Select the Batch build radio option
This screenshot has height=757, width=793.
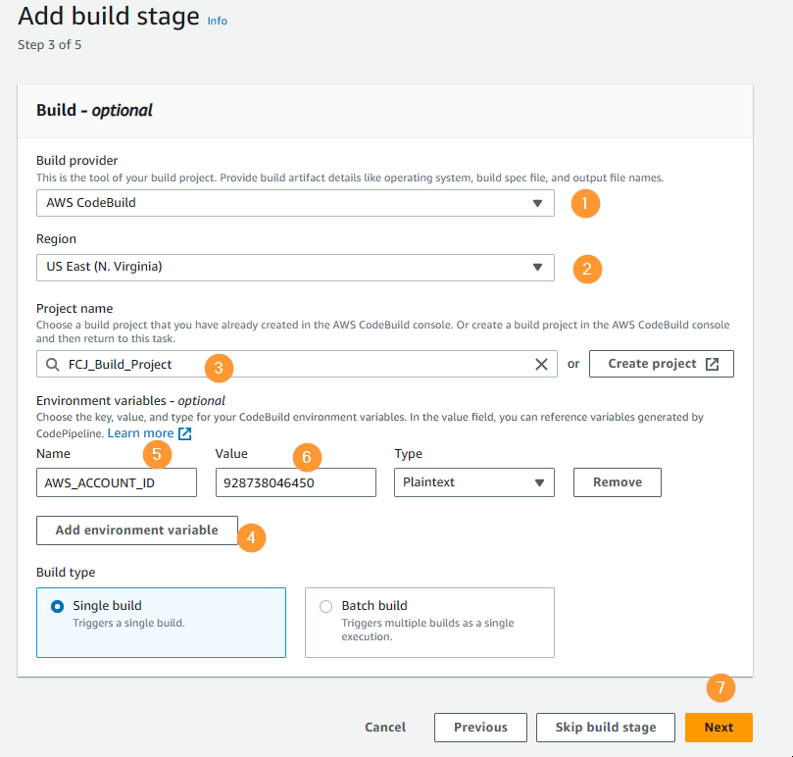326,606
